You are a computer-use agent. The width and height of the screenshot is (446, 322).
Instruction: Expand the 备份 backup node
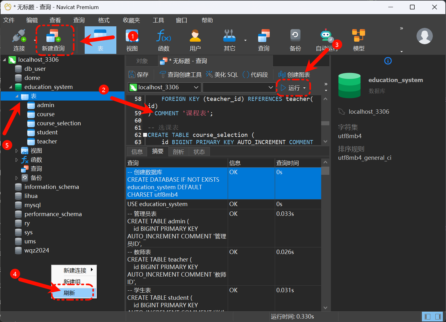(17, 178)
